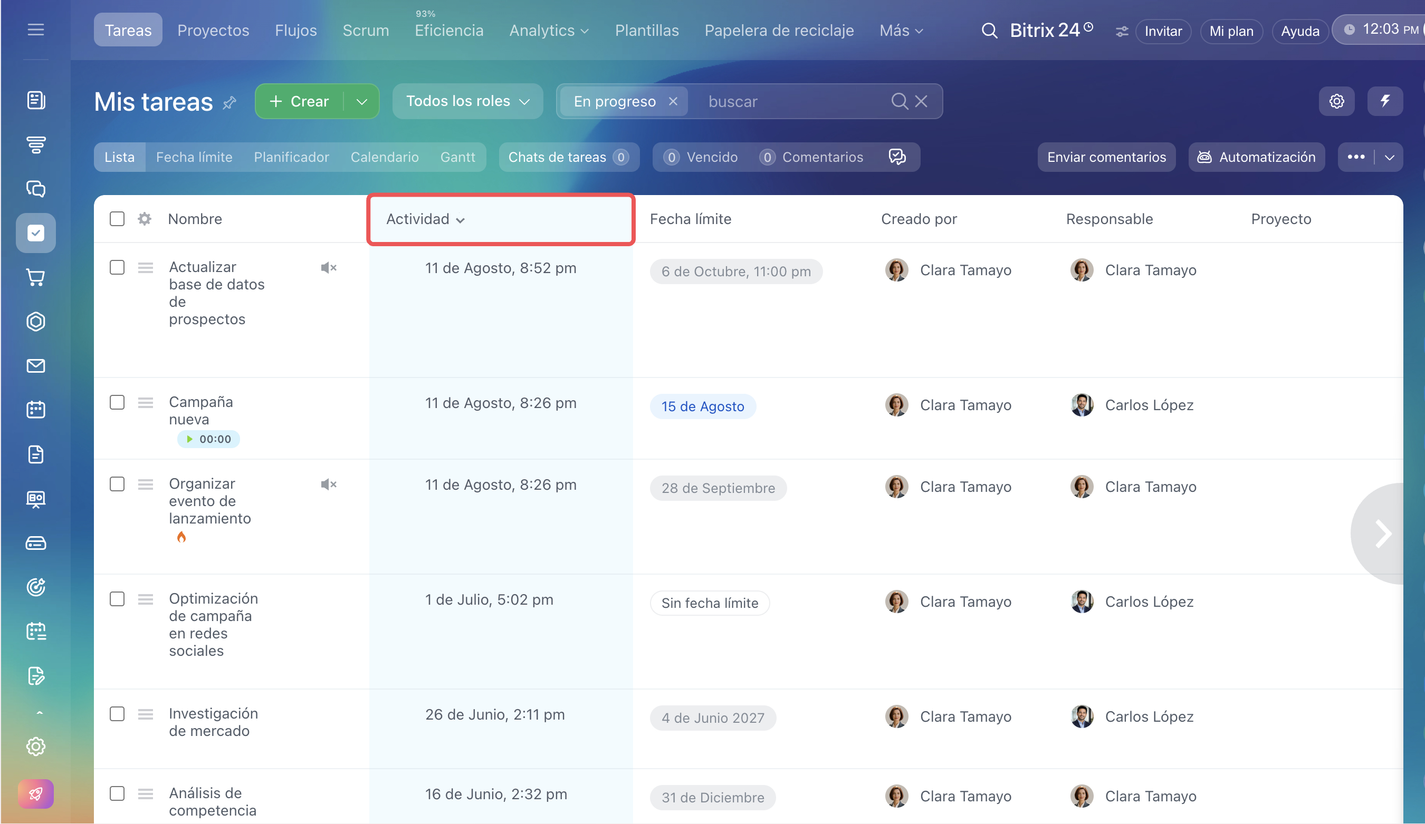1425x824 pixels.
Task: Check the Campaña nueva task
Action: pos(117,402)
